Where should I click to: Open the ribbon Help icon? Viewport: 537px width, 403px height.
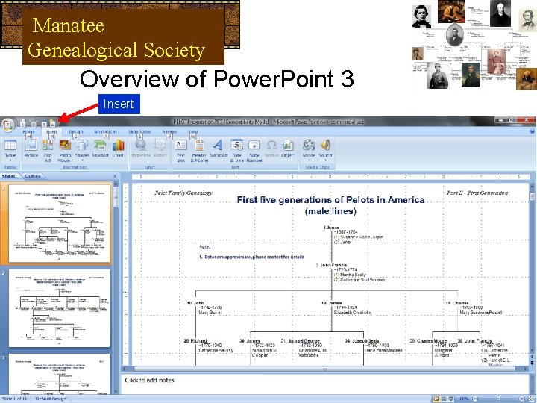(533, 131)
